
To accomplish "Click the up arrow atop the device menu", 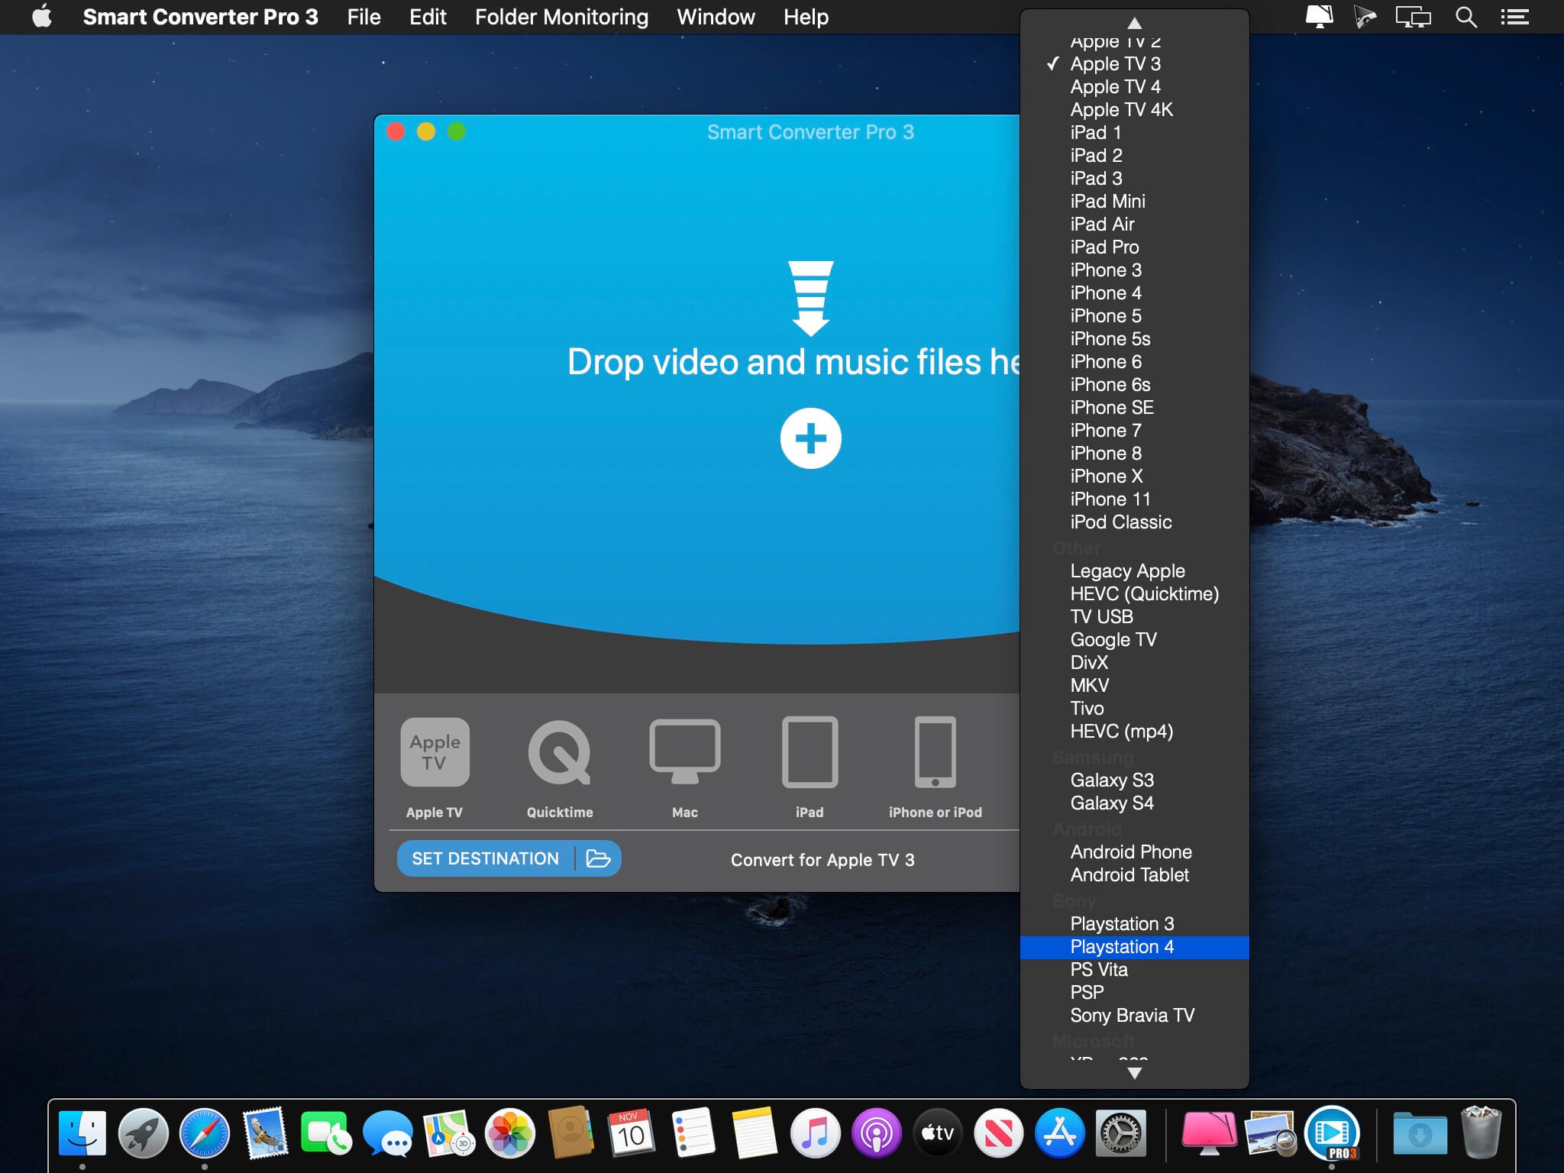I will coord(1135,23).
